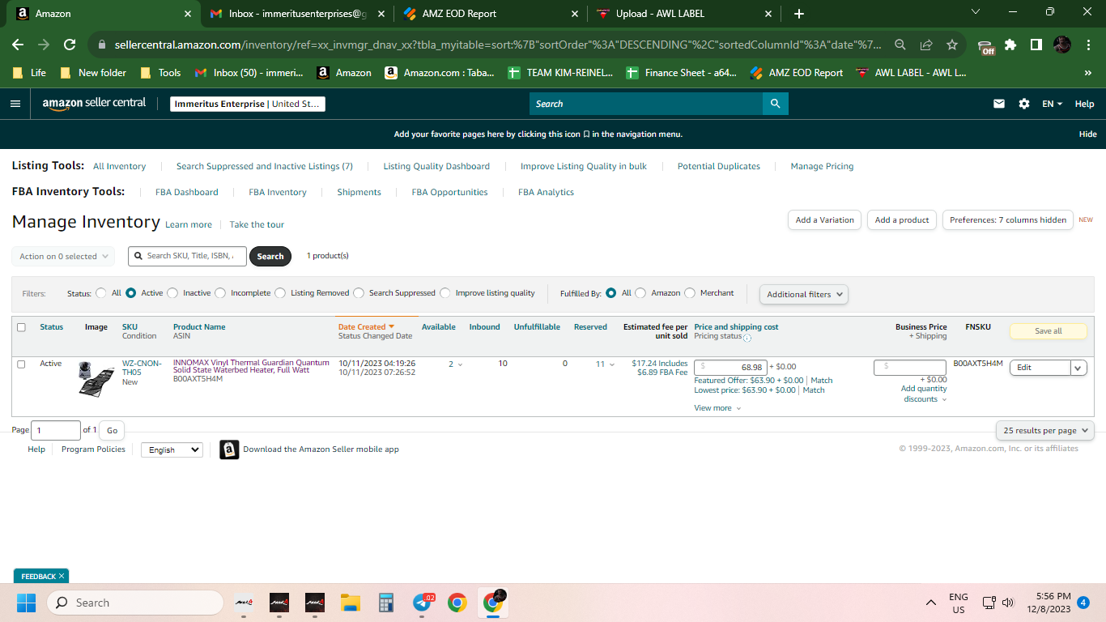Open FBA Dashboard tool
Screen dimensions: 1106x622
pyautogui.click(x=187, y=192)
